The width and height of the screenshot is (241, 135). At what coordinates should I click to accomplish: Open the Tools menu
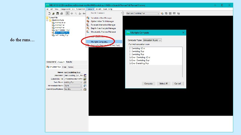[x=105, y=9]
